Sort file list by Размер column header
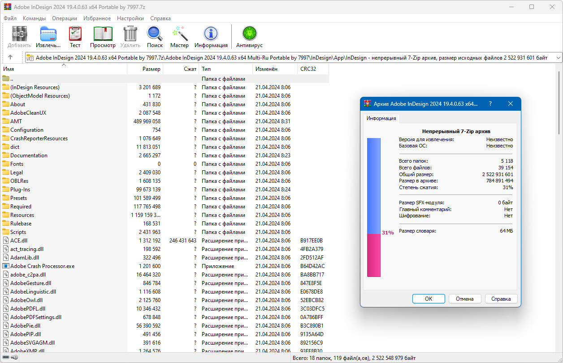This screenshot has width=563, height=363. click(x=151, y=69)
